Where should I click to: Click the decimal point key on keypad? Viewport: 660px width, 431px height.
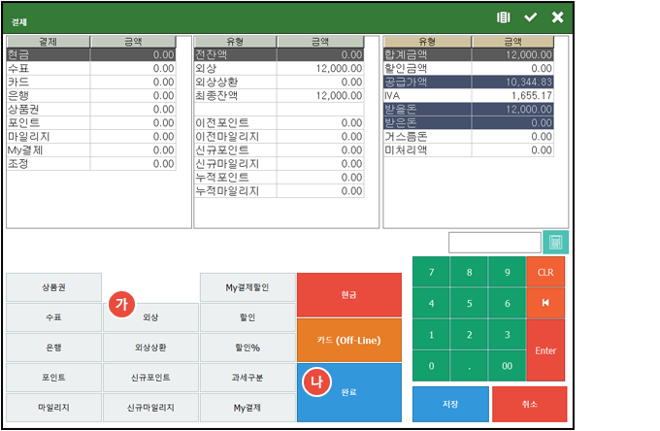click(x=470, y=366)
